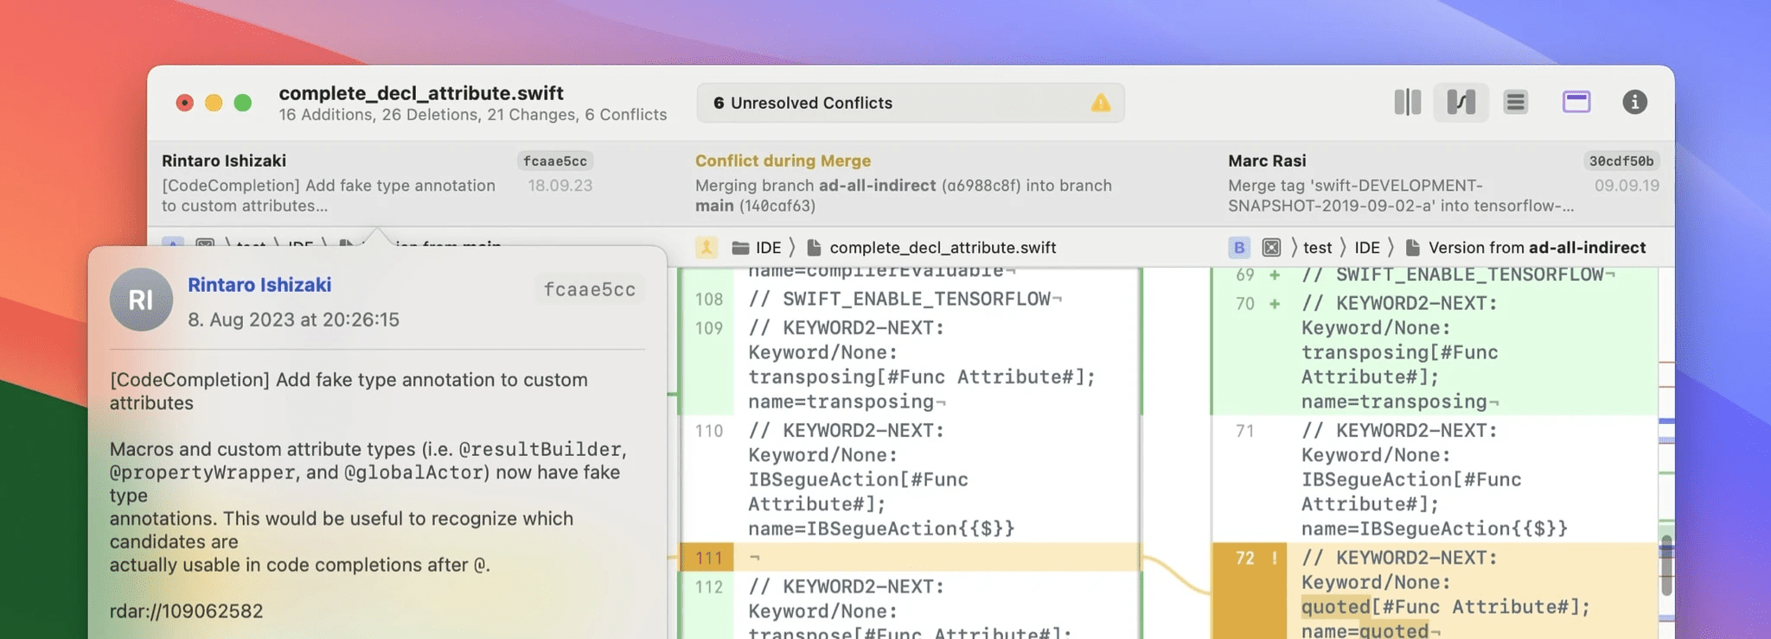Click the fcaae5cc hash in popover
Image resolution: width=1771 pixels, height=639 pixels.
[589, 290]
